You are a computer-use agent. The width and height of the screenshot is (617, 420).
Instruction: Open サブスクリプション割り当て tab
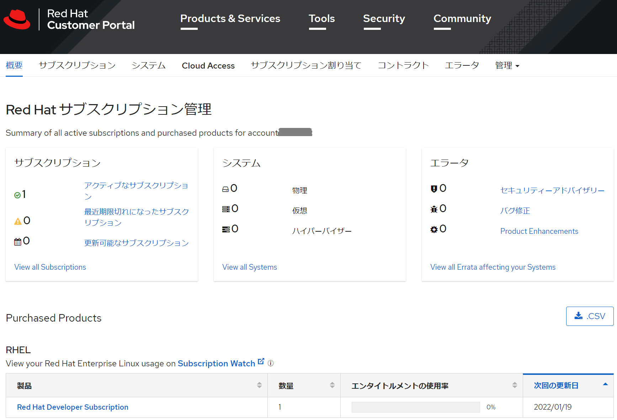click(x=306, y=65)
